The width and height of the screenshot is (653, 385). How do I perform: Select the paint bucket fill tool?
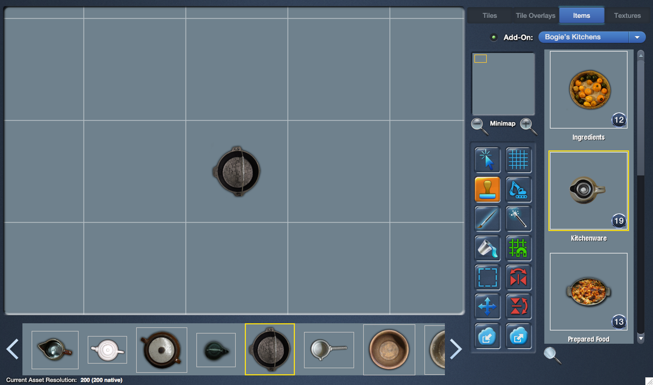[487, 248]
